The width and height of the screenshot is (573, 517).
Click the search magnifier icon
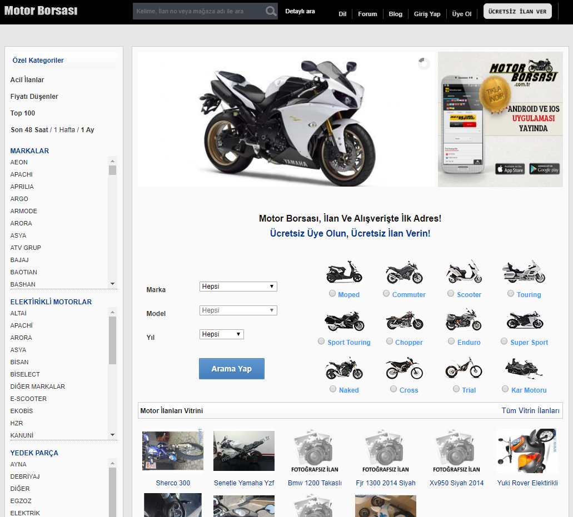(271, 11)
